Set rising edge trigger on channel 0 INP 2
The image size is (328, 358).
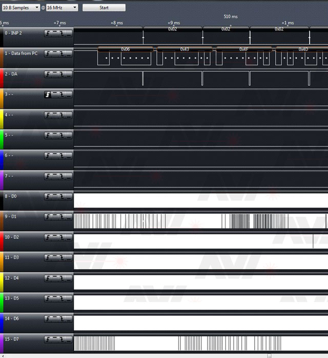coord(49,33)
